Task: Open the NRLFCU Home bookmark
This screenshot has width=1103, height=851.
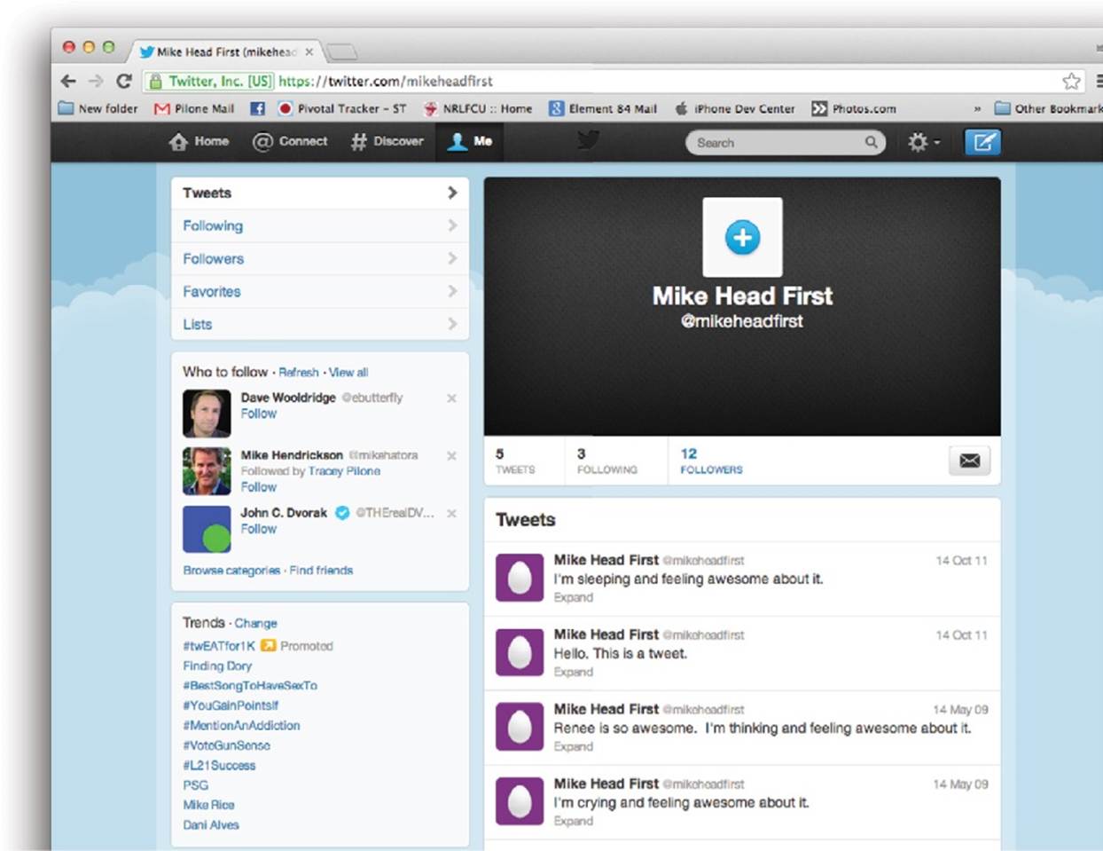Action: click(478, 108)
